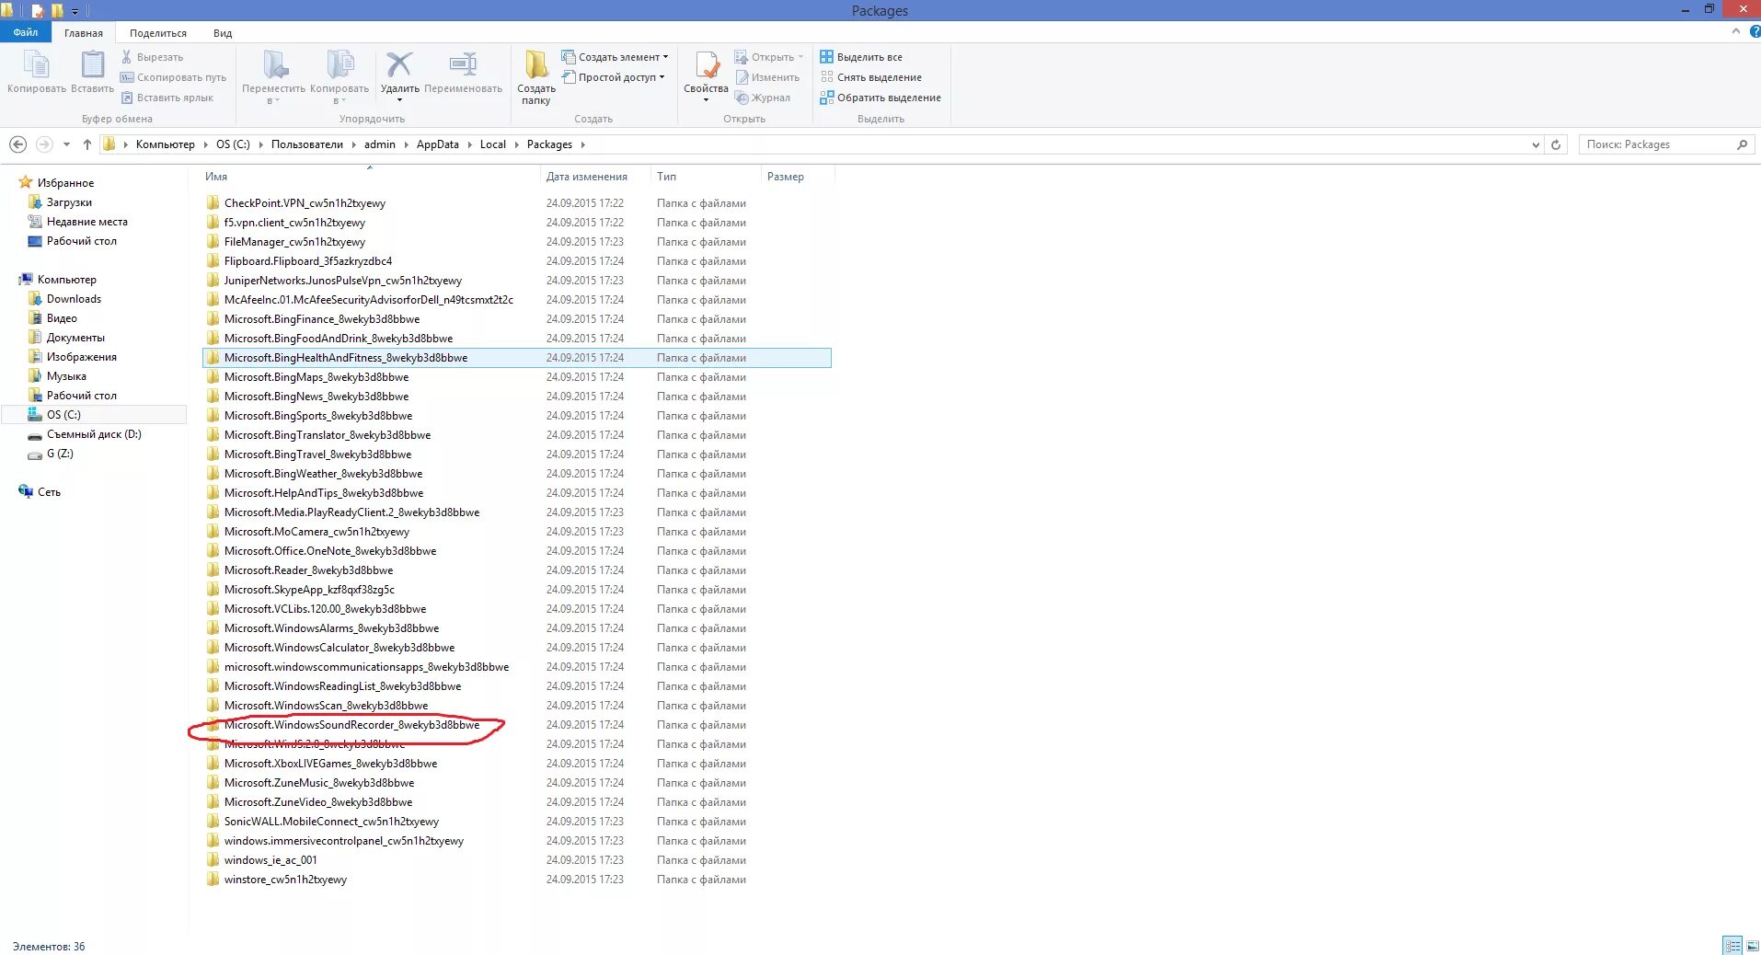
Task: Select Музыка in the navigation pane
Action: tap(66, 376)
